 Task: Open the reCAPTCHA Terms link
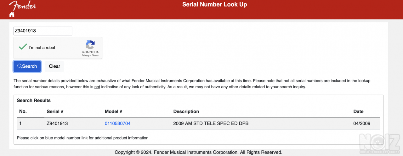click(95, 55)
